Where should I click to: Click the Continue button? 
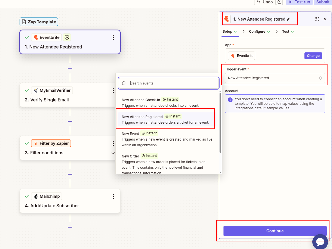point(275,231)
